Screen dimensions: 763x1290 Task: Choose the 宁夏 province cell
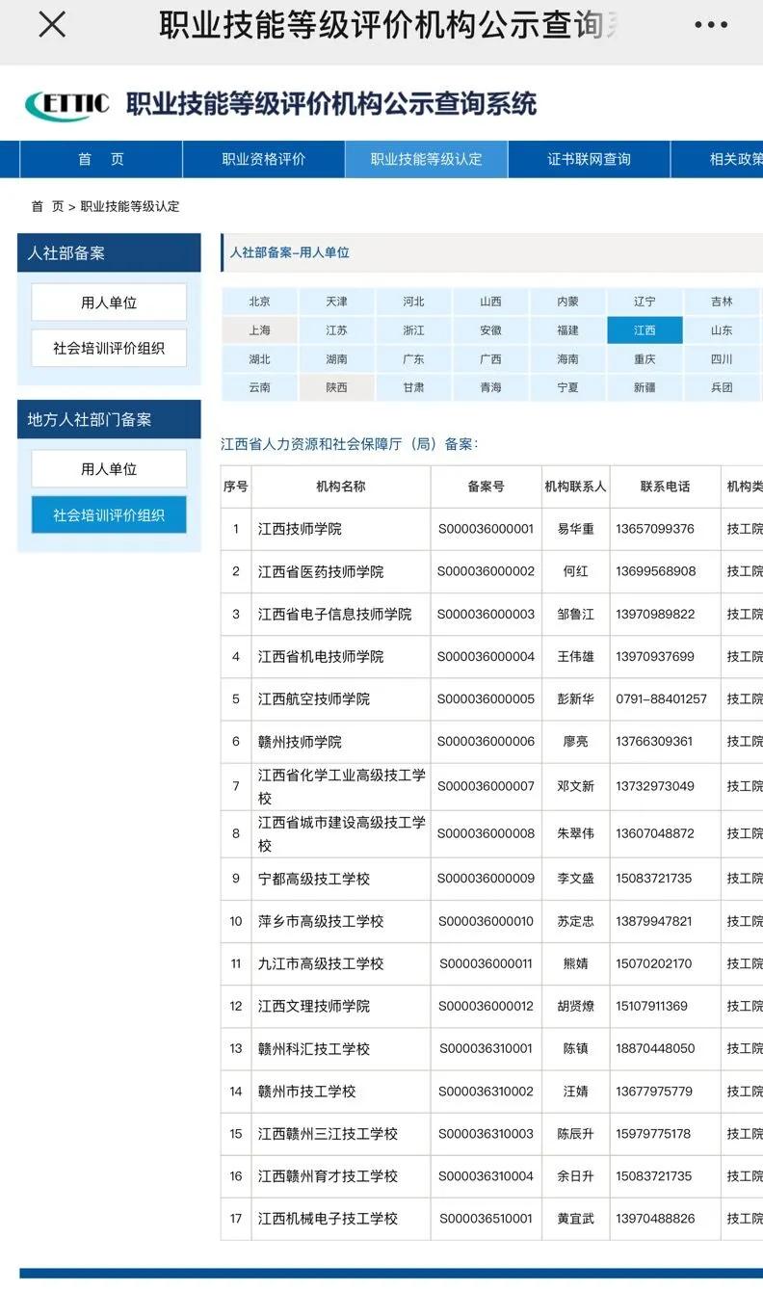(568, 388)
